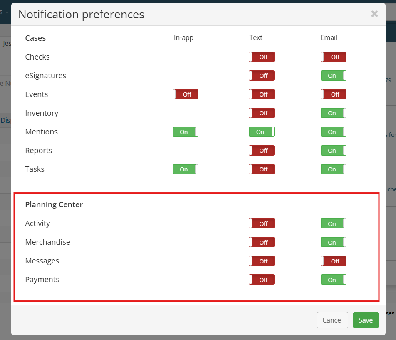Click the Reports row label
Viewport: 396px width, 340px height.
coord(38,150)
